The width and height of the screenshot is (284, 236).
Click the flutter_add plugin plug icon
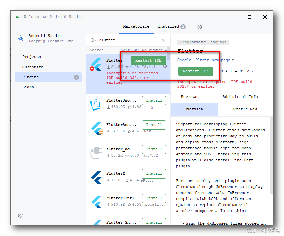(x=96, y=153)
